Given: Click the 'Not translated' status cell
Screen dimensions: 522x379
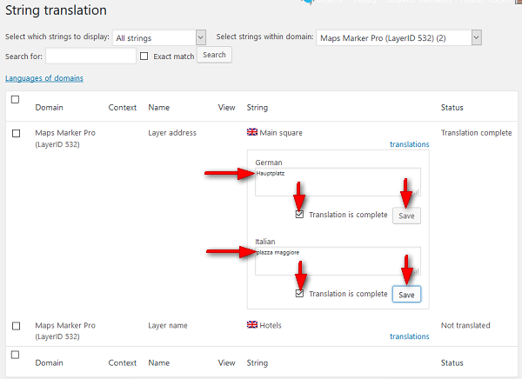Looking at the screenshot, I should [x=465, y=325].
